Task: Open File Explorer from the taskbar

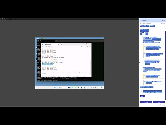Action: [x=75, y=87]
